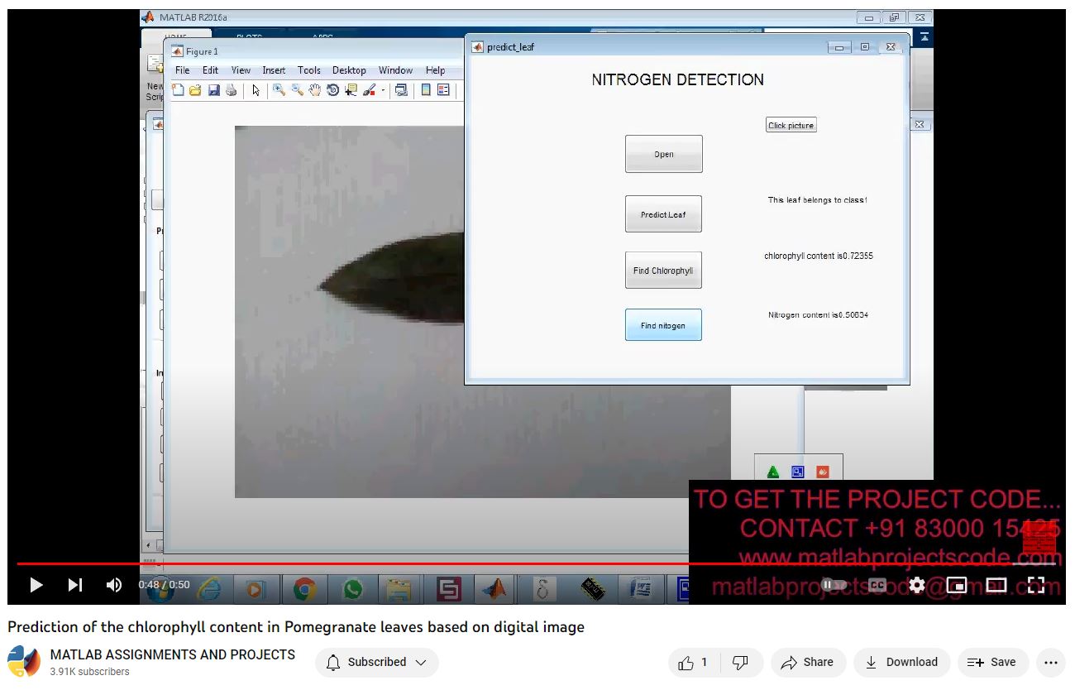Click the Share button
Screen dimensions: 1075x690
[807, 662]
